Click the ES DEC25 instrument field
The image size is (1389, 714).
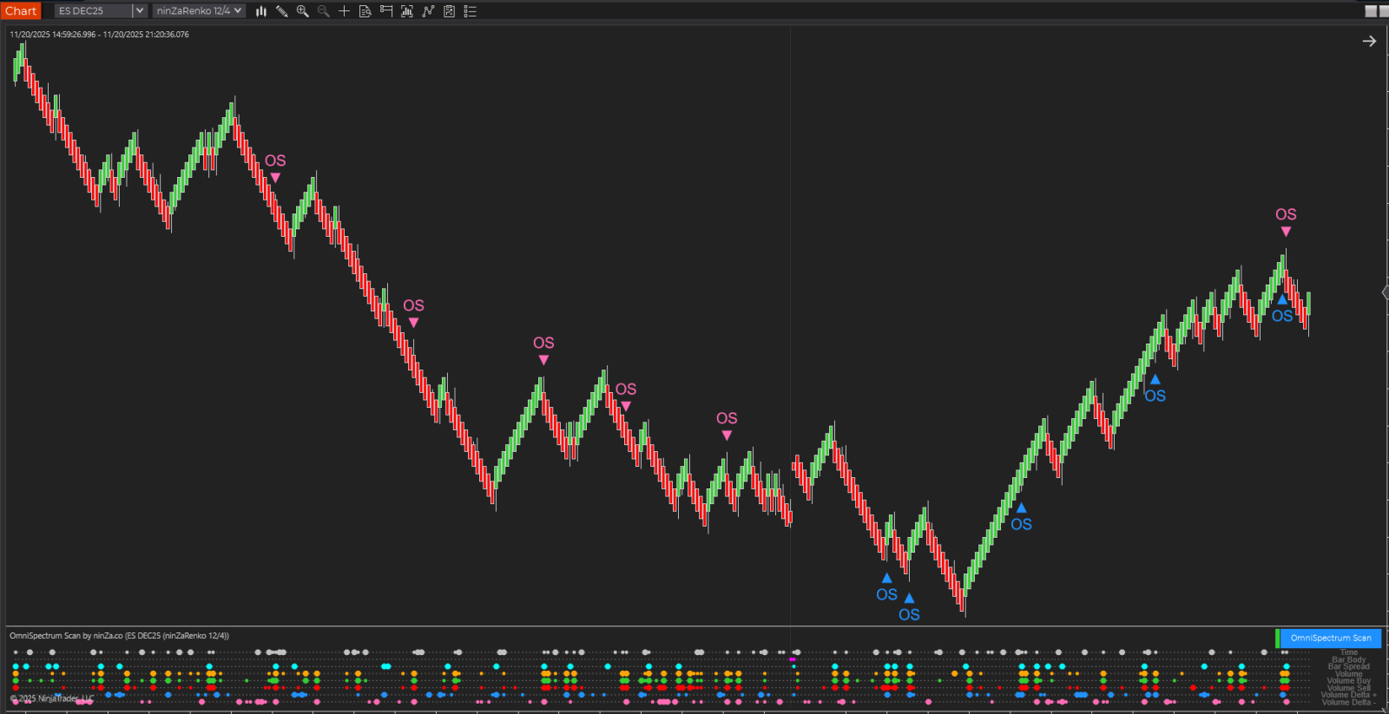point(93,11)
